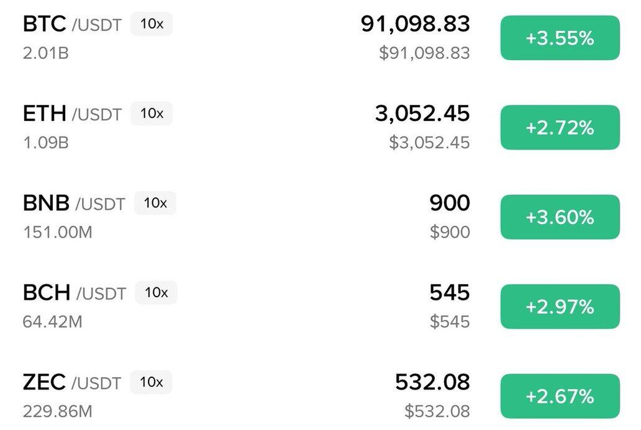Tap the 10x leverage badge beside BTC
This screenshot has width=641, height=430.
click(x=152, y=24)
